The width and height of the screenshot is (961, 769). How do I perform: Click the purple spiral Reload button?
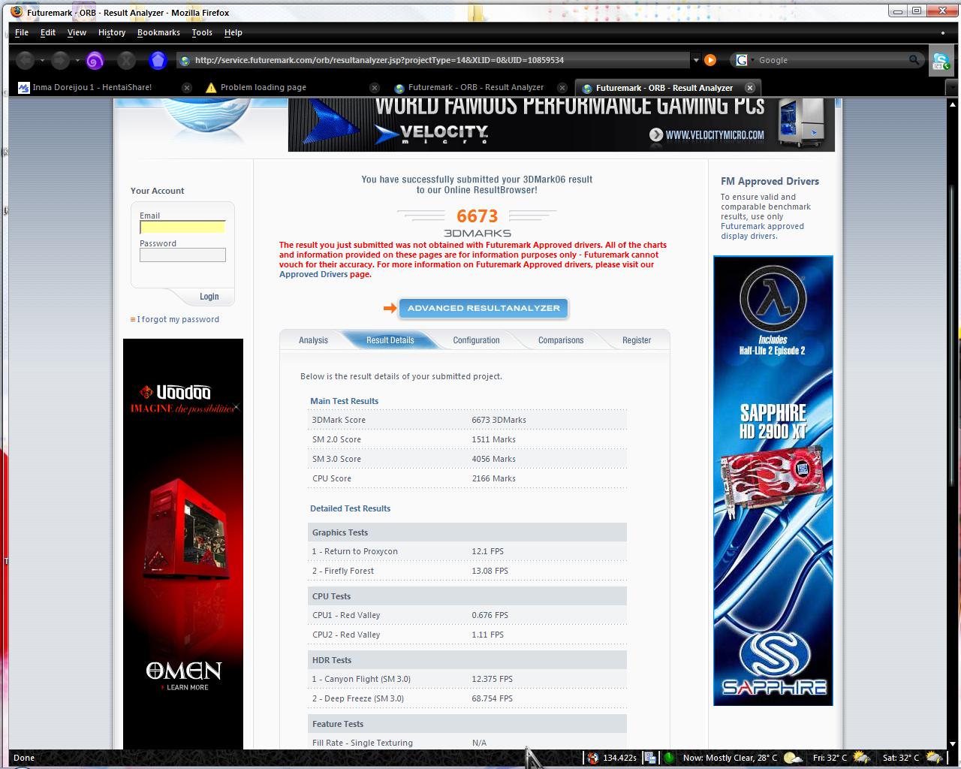click(95, 60)
